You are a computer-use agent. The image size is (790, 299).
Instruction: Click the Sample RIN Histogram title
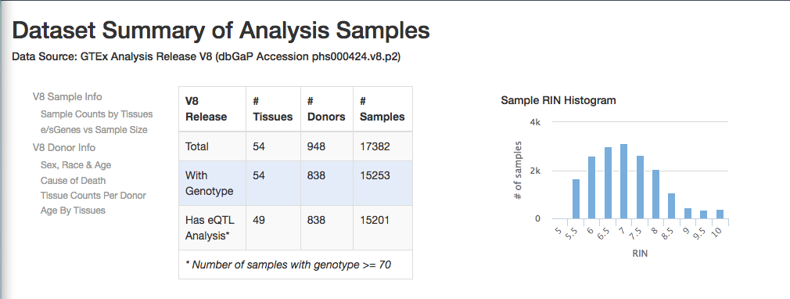point(558,100)
